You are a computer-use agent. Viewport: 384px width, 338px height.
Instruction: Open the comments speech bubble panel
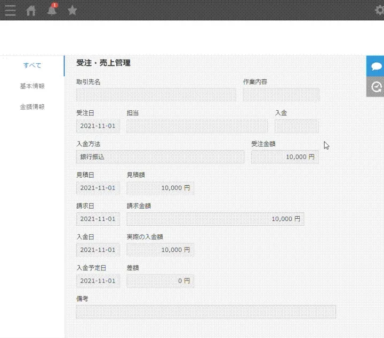click(375, 66)
